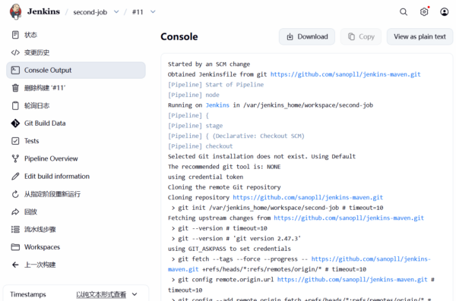The width and height of the screenshot is (456, 301).
Task: Open the Cloning repository GitHub URL
Action: click(308, 197)
